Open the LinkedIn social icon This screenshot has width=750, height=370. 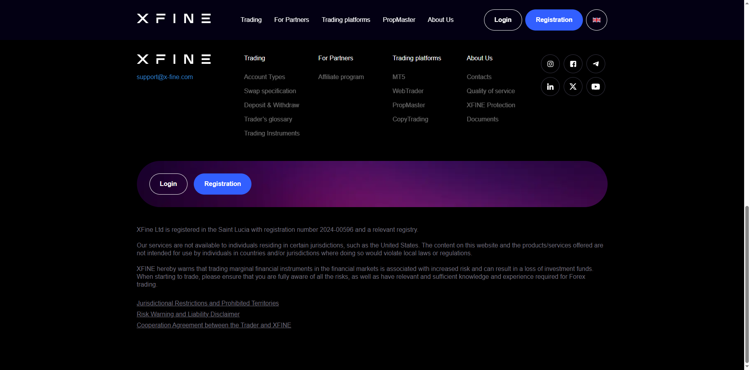pos(550,87)
